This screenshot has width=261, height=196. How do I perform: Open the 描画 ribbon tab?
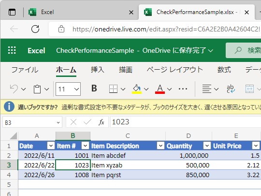(x=126, y=70)
